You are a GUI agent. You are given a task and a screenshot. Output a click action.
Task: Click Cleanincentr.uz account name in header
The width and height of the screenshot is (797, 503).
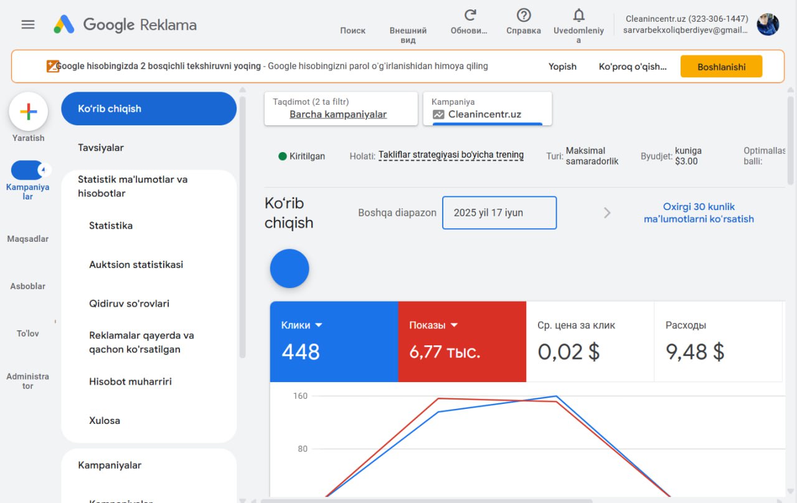click(x=687, y=19)
